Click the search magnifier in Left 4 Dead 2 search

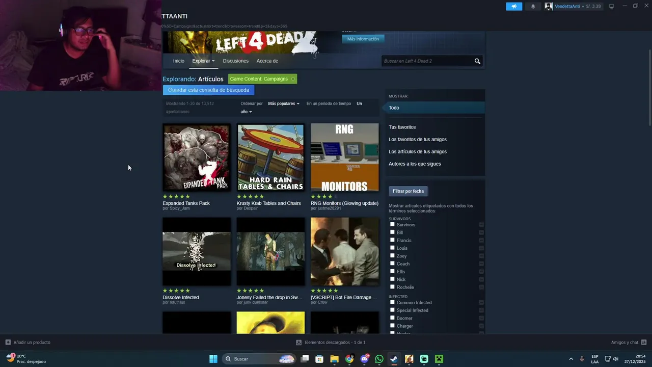(x=477, y=61)
